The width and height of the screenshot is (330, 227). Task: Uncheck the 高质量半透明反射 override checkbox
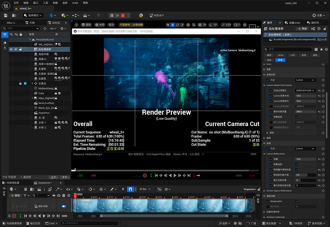[x=271, y=170]
